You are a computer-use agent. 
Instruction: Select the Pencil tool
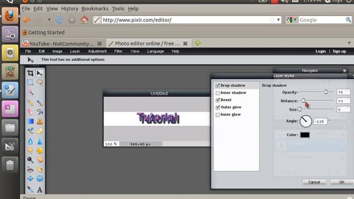coord(30,103)
